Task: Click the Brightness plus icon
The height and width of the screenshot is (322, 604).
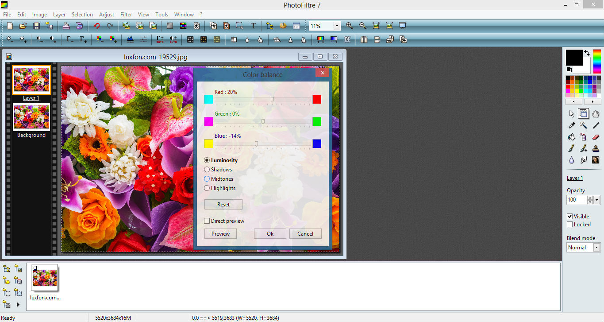Action: point(23,39)
